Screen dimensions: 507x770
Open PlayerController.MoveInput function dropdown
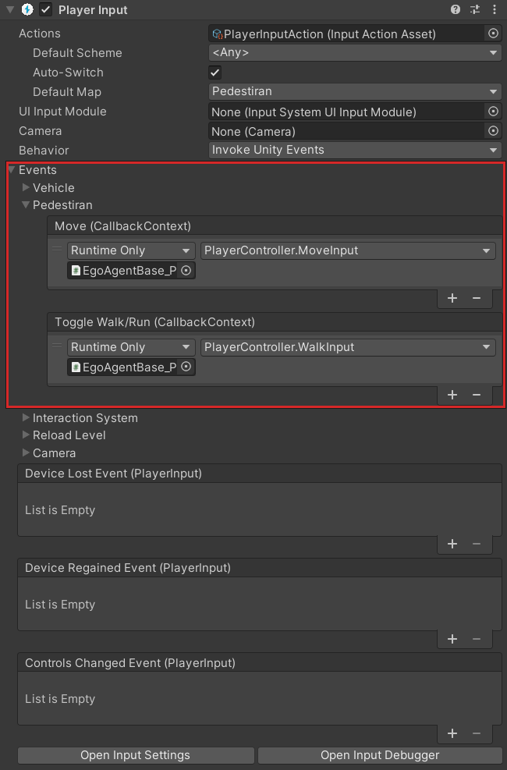click(x=348, y=250)
